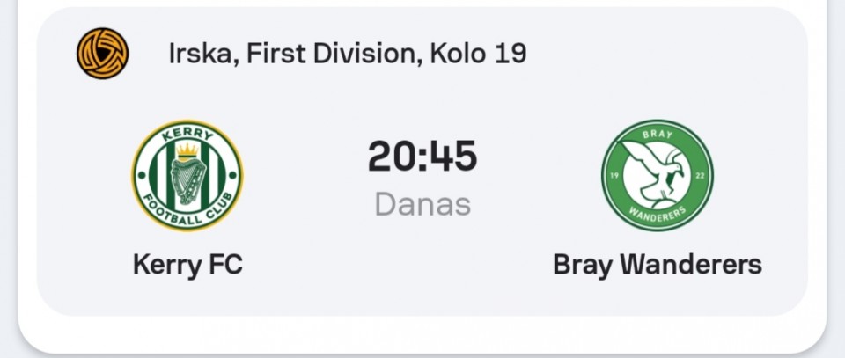Click the seagull in the Bray Wanderers crest
This screenshot has width=845, height=358.
click(x=654, y=170)
